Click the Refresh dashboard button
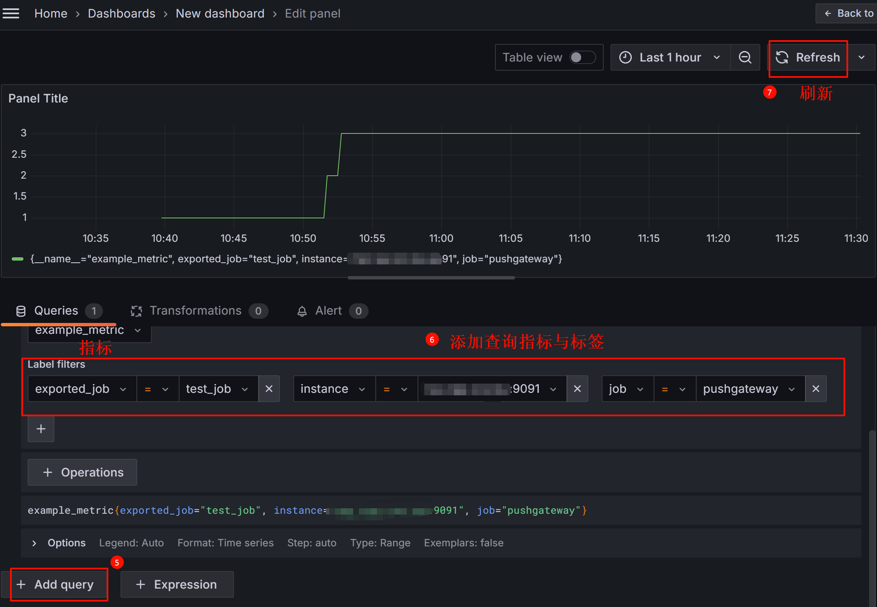Viewport: 877px width, 607px height. pyautogui.click(x=808, y=57)
